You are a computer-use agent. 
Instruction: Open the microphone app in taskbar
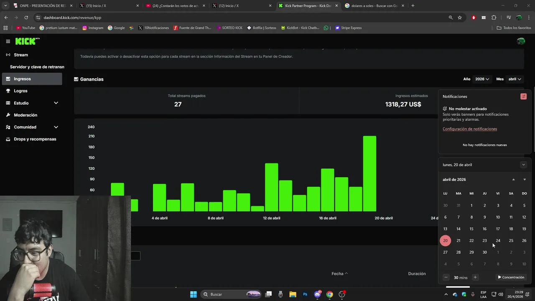click(280, 294)
